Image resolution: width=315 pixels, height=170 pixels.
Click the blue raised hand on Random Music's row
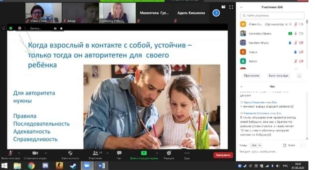coord(290,43)
